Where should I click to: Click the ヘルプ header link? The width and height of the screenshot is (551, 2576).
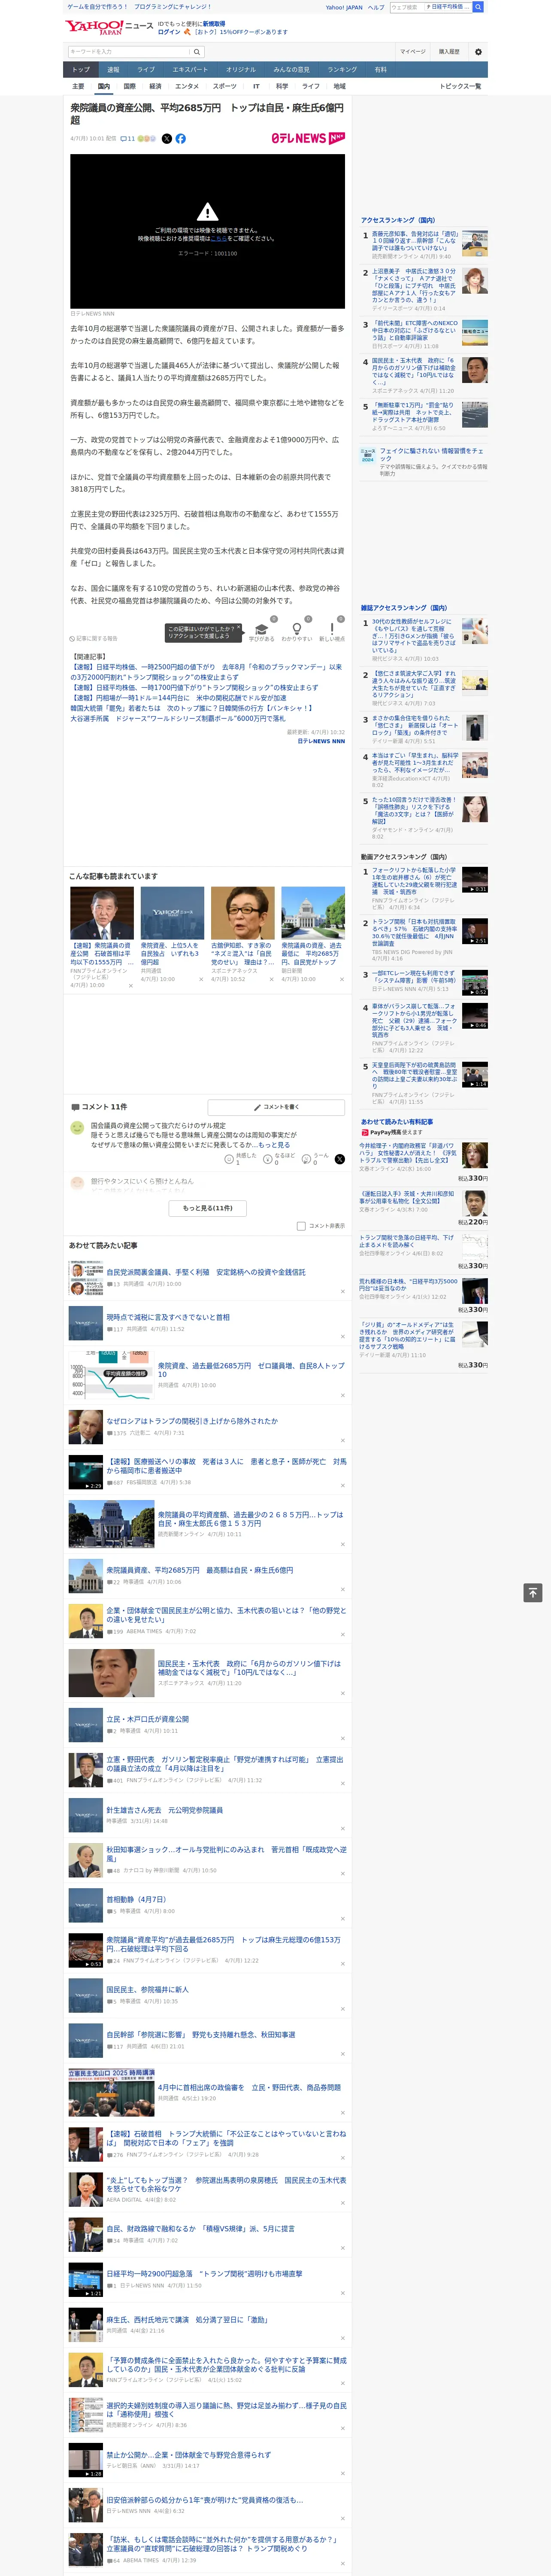click(x=376, y=7)
